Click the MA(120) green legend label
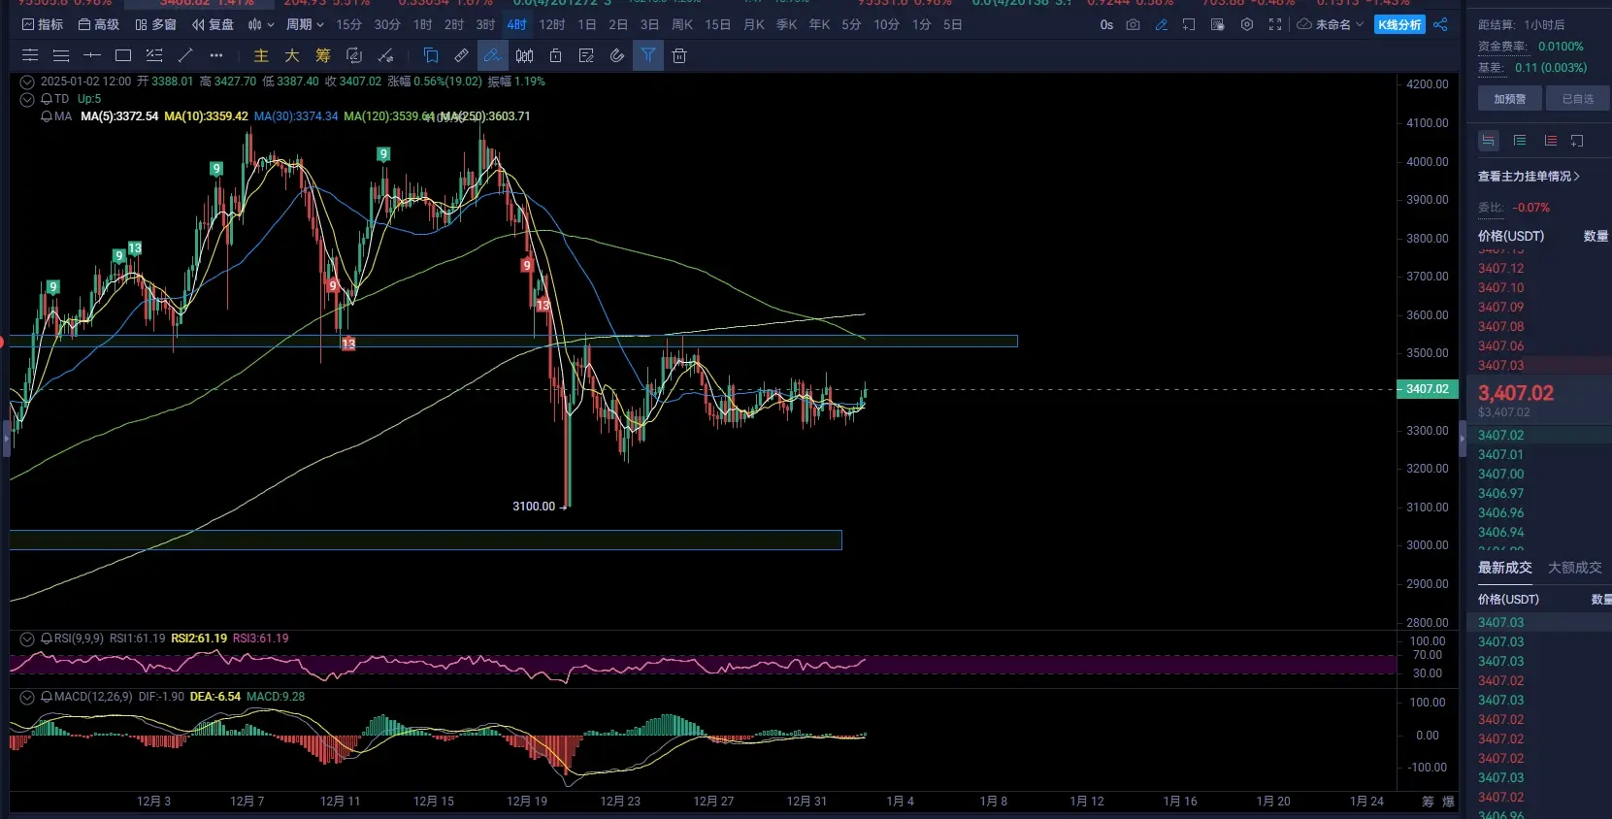 (x=389, y=116)
